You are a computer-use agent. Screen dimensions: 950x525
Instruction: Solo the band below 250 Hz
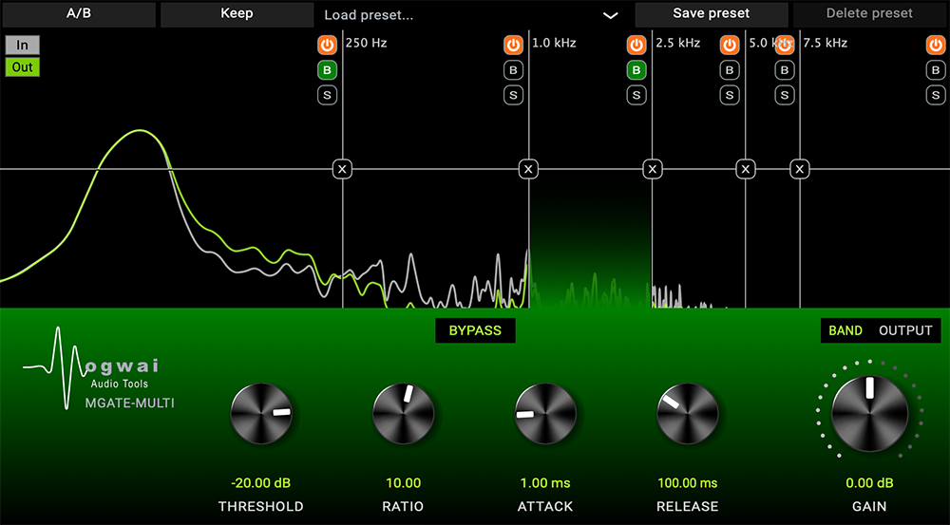coord(327,95)
